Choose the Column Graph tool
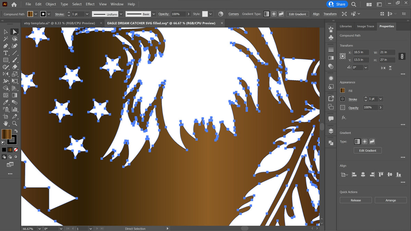411x231 pixels. click(x=14, y=109)
